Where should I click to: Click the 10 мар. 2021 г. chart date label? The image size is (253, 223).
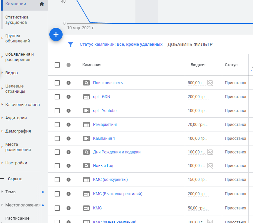(81, 28)
